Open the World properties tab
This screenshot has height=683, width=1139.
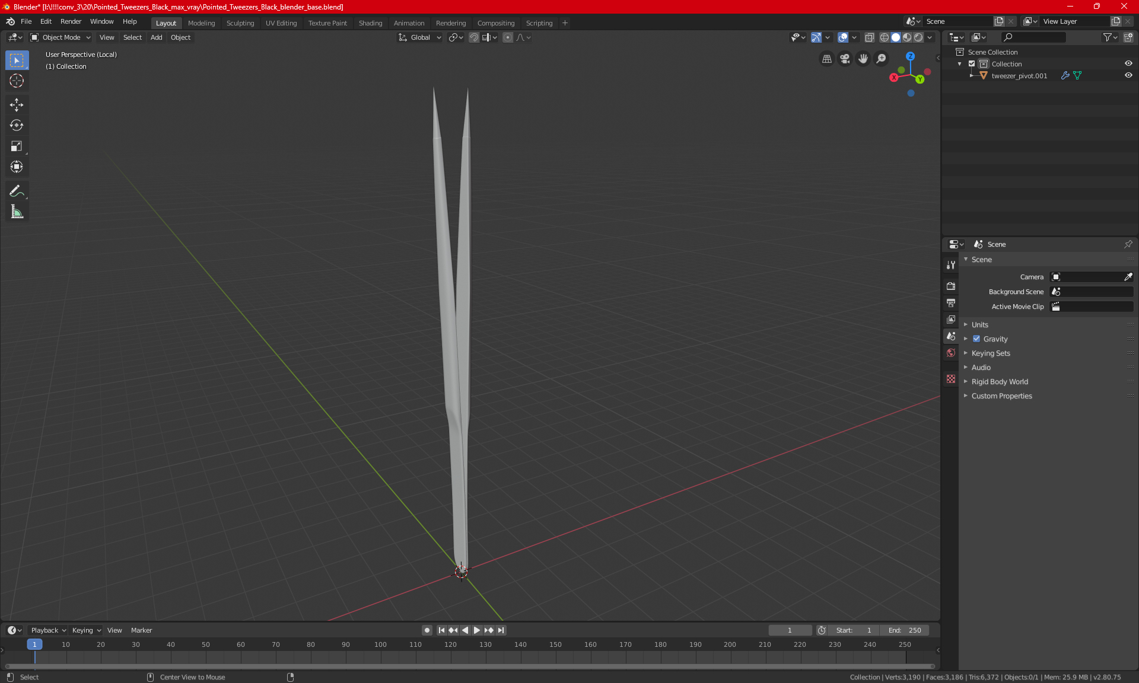point(951,353)
